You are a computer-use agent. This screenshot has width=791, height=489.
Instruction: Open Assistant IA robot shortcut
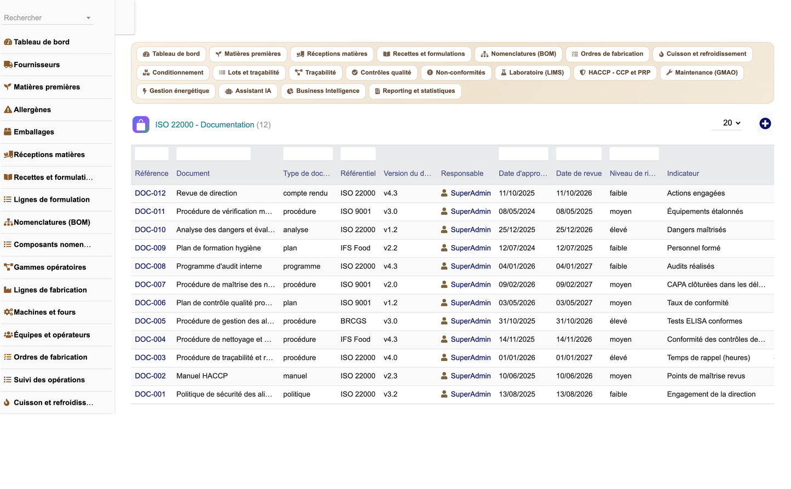tap(248, 91)
